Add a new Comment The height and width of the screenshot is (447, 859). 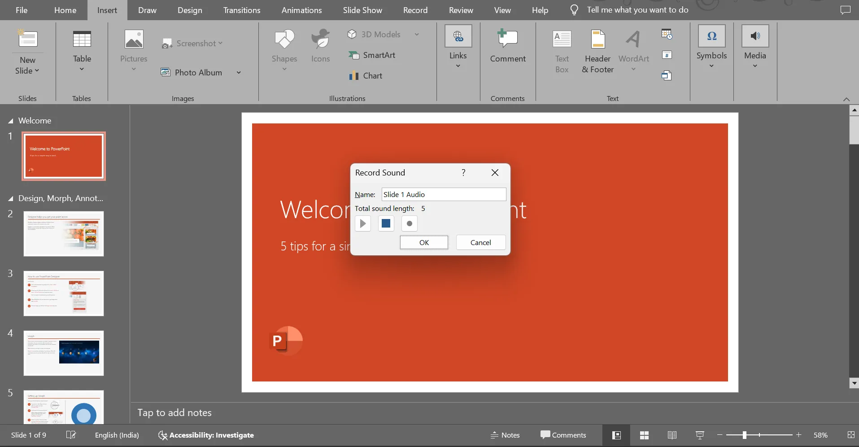(x=508, y=45)
